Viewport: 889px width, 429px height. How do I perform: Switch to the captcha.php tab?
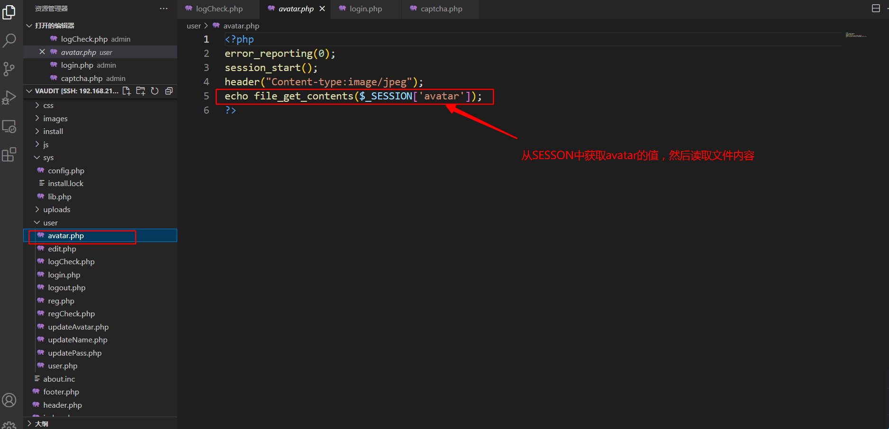441,9
